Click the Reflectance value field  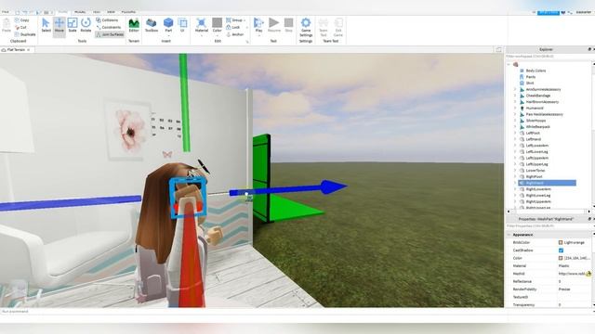(574, 281)
